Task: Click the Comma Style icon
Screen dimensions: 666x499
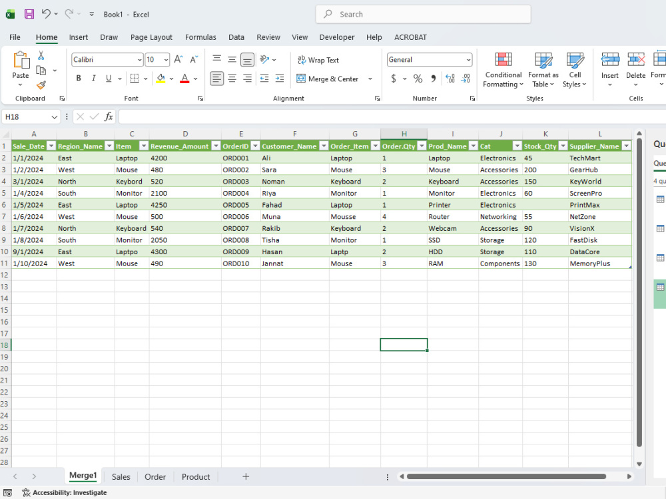Action: pyautogui.click(x=432, y=79)
